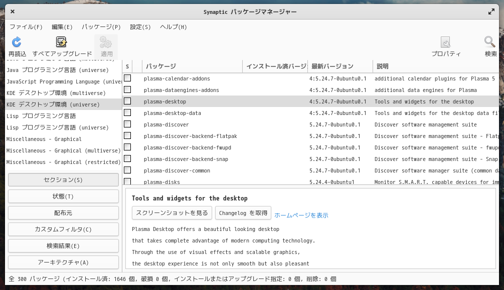Click the アーキテクチャ(A) button
The width and height of the screenshot is (504, 290).
coord(63,262)
